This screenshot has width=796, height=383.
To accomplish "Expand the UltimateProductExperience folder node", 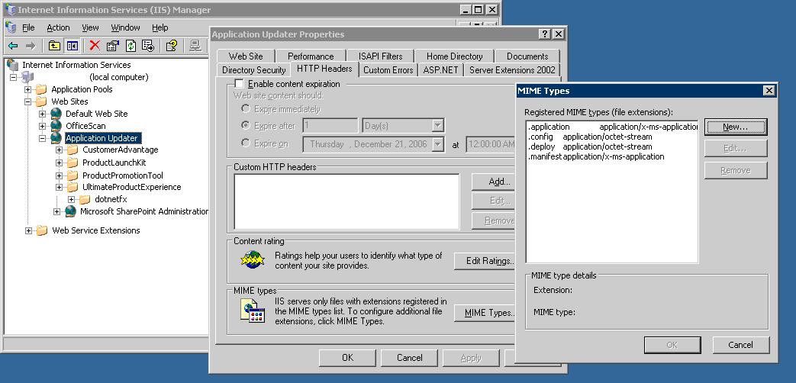I will pyautogui.click(x=59, y=187).
